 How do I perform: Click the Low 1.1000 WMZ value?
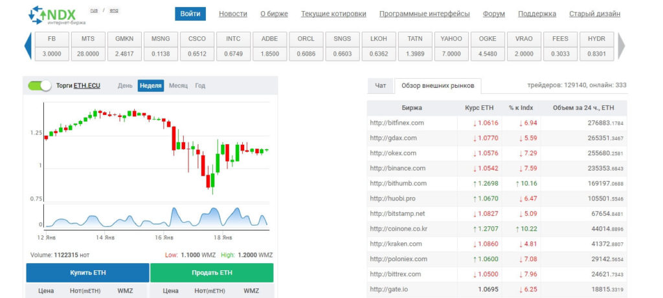click(190, 255)
